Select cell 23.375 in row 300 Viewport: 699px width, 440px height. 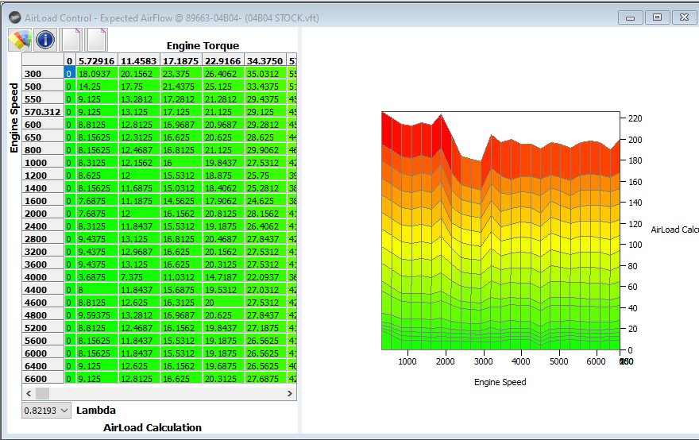tap(181, 74)
